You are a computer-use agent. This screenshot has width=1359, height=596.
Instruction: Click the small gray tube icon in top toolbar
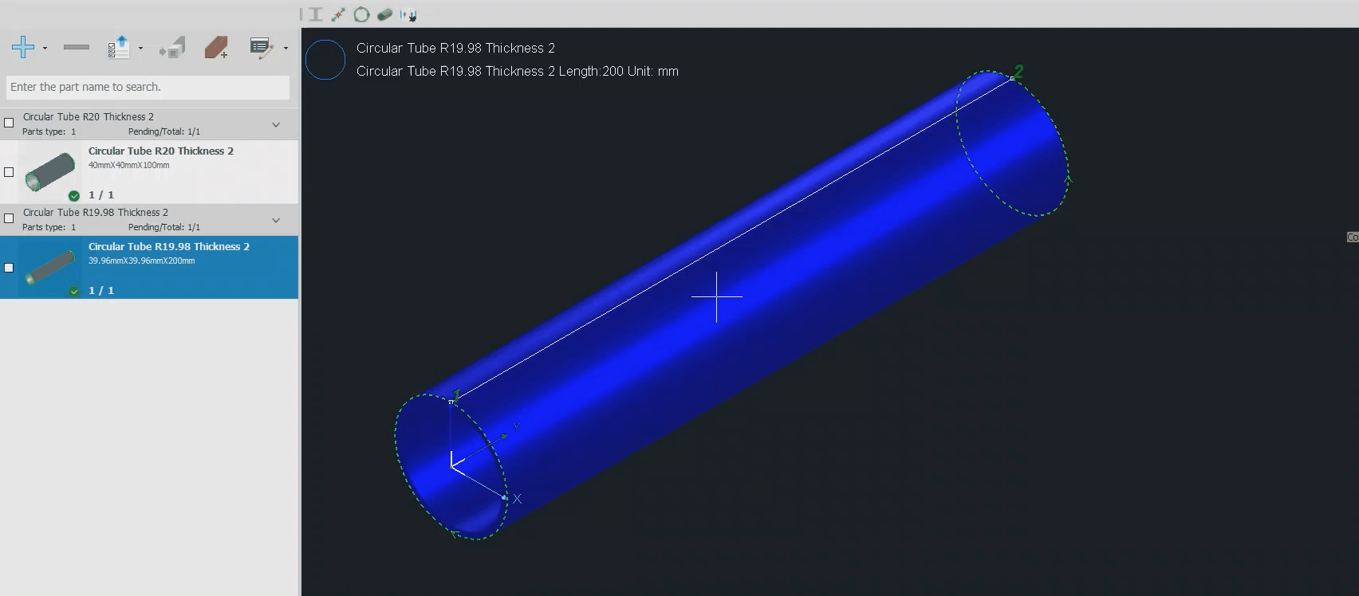[384, 14]
